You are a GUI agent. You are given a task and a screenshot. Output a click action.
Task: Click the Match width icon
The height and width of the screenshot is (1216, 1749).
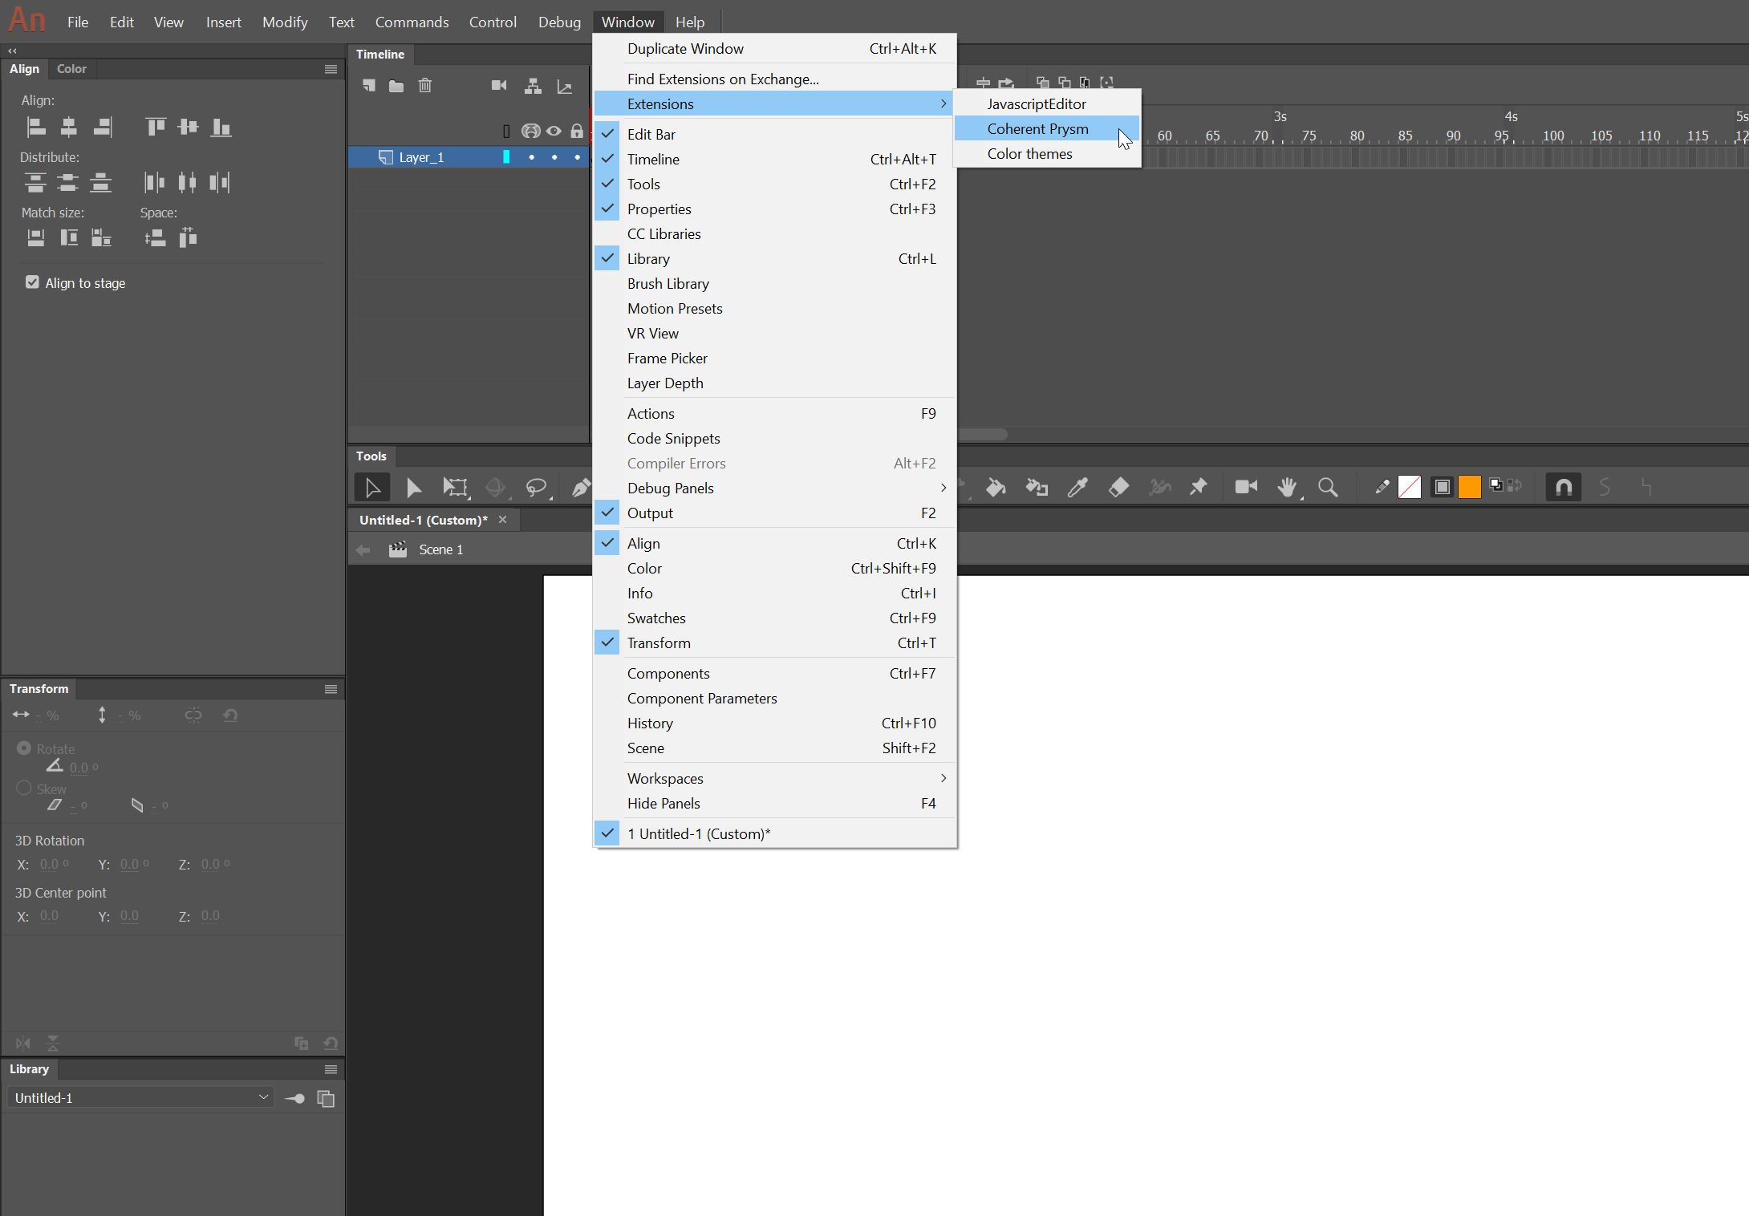[x=36, y=237]
